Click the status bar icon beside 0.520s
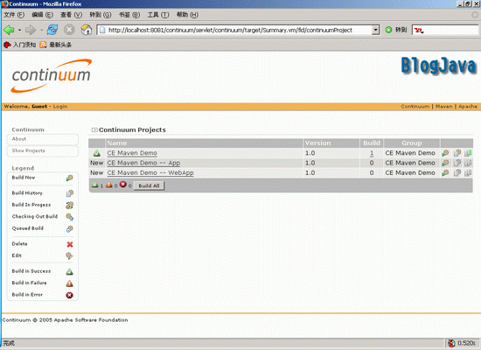Image resolution: width=481 pixels, height=350 pixels. [451, 343]
